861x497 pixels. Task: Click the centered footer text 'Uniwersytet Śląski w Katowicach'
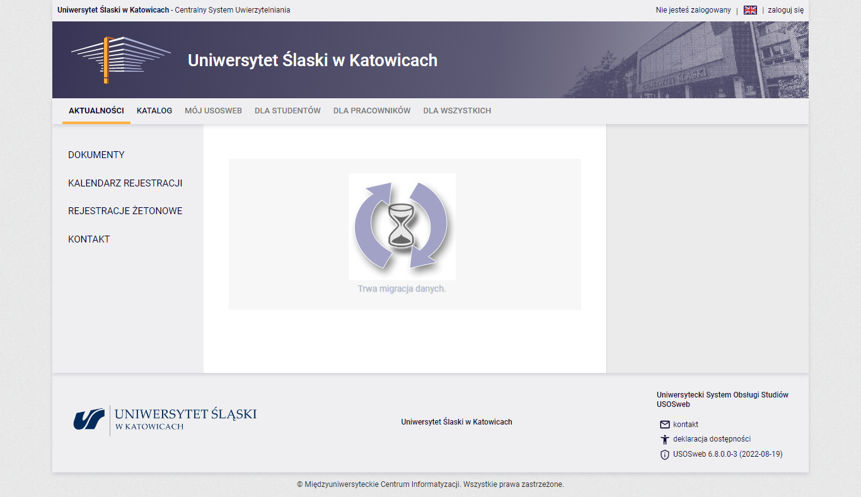pos(456,422)
